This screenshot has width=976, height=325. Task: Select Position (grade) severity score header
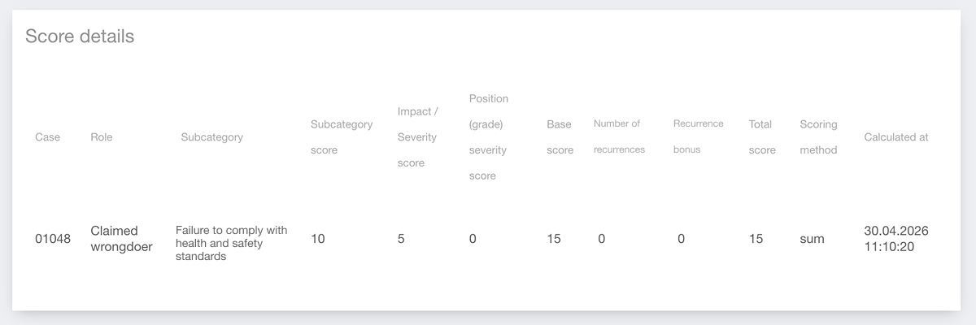point(489,137)
